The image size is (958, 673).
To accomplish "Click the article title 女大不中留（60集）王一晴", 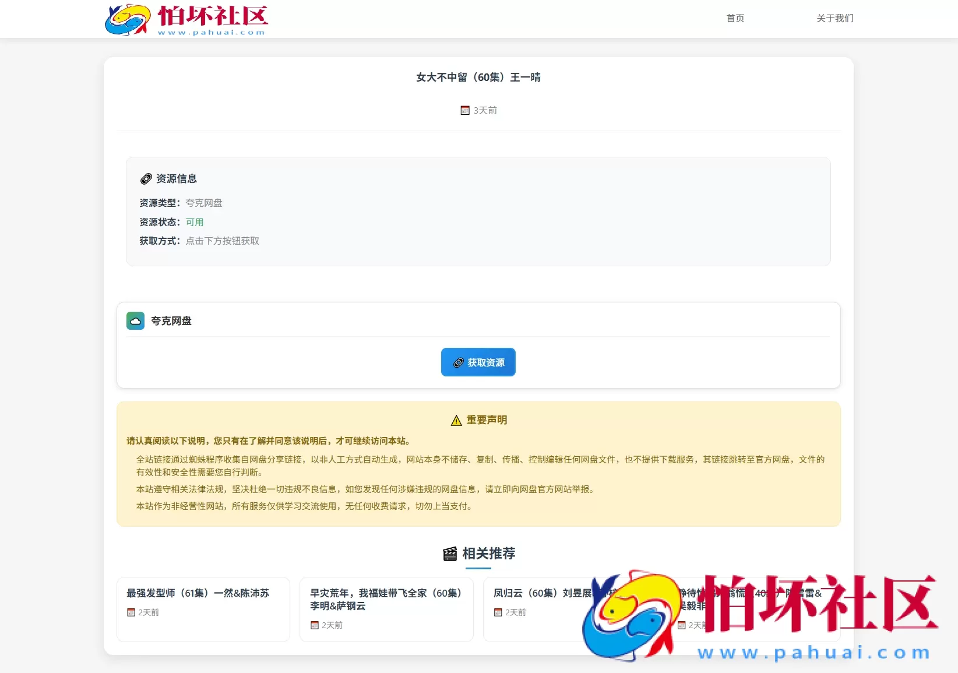I will pyautogui.click(x=478, y=77).
